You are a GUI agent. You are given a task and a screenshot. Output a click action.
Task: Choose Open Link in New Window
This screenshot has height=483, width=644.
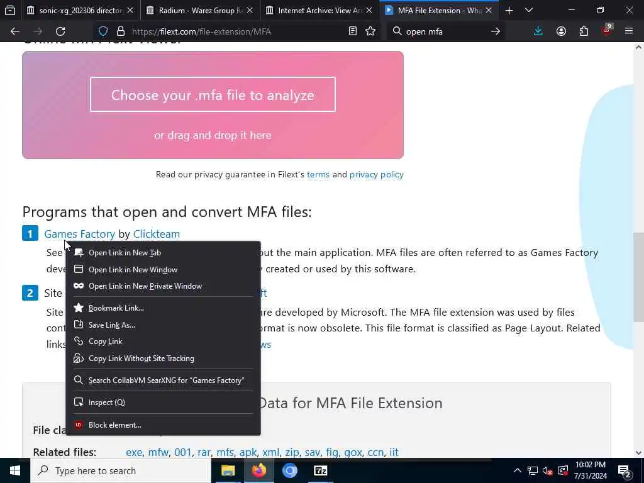point(163,269)
